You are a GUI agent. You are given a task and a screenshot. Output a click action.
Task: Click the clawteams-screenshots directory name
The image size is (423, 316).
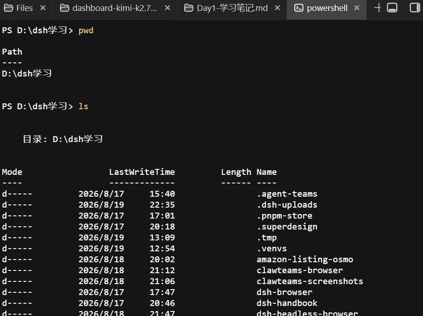[310, 281]
